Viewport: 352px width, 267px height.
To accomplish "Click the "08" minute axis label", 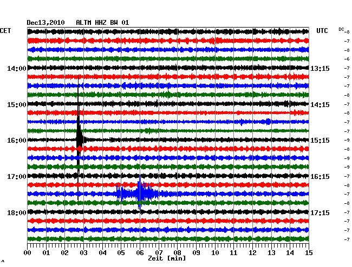I will pyautogui.click(x=177, y=252).
